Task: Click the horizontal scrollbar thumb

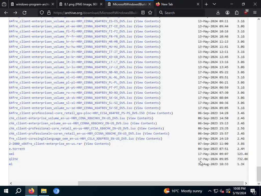Action: 161,183
